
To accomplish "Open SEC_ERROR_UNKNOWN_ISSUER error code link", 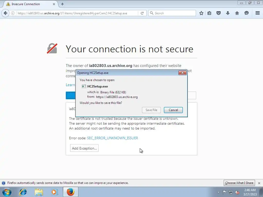I will pyautogui.click(x=112, y=138).
